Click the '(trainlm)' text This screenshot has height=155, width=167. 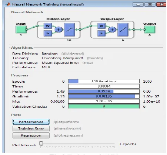coord(95,58)
